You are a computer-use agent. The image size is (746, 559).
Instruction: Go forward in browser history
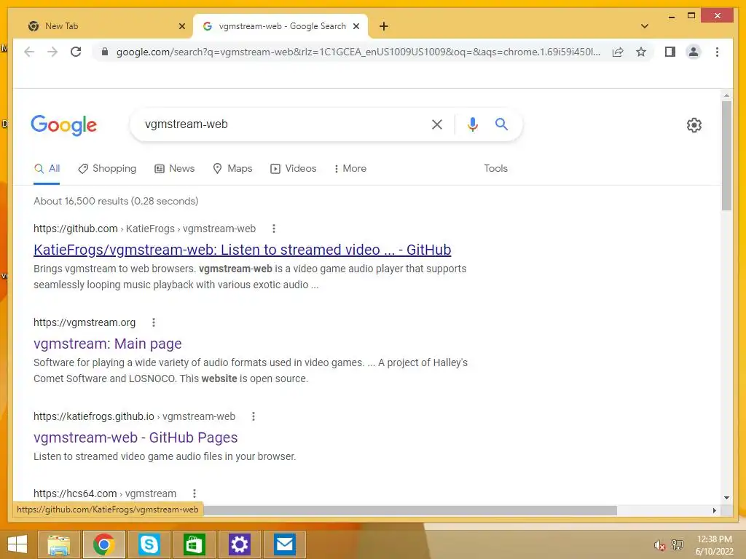tap(52, 52)
